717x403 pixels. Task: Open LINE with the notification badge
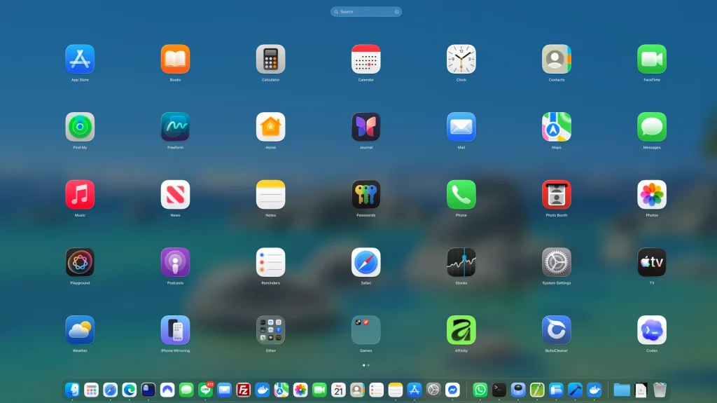(x=206, y=390)
